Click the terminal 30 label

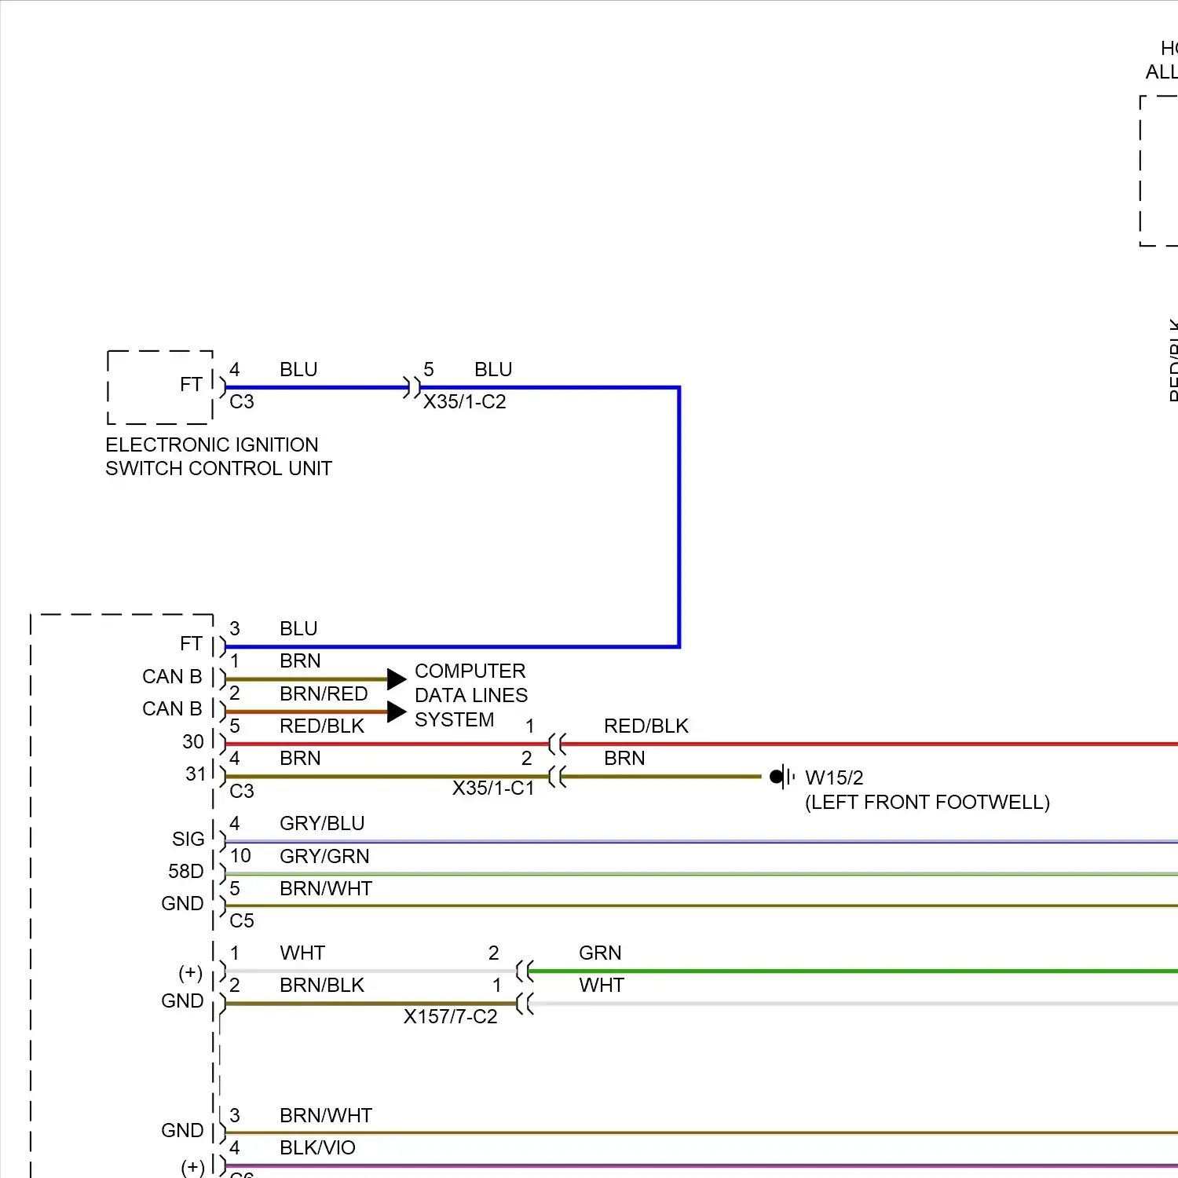tap(193, 741)
